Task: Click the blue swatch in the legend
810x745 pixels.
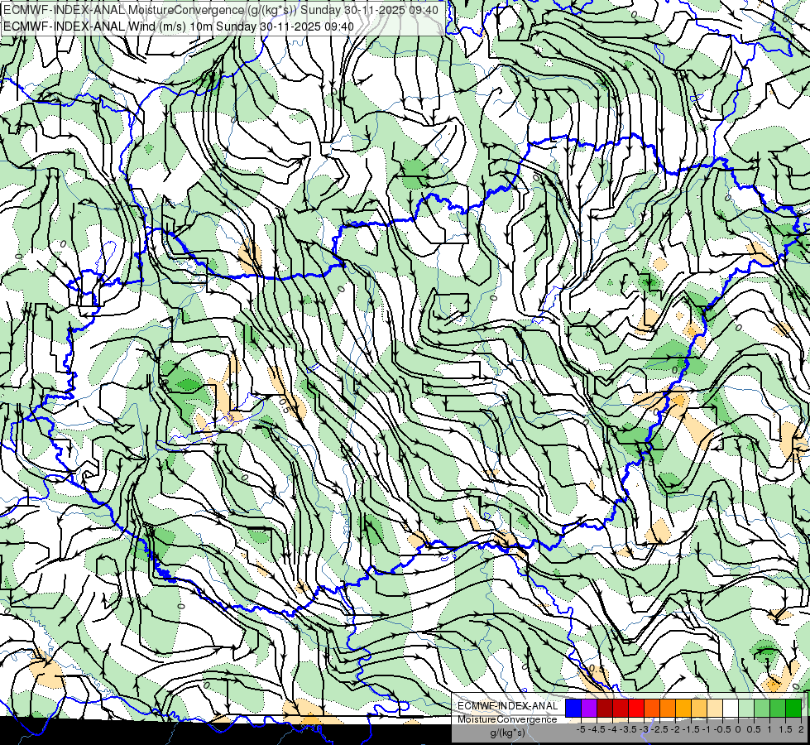Action: pyautogui.click(x=573, y=709)
